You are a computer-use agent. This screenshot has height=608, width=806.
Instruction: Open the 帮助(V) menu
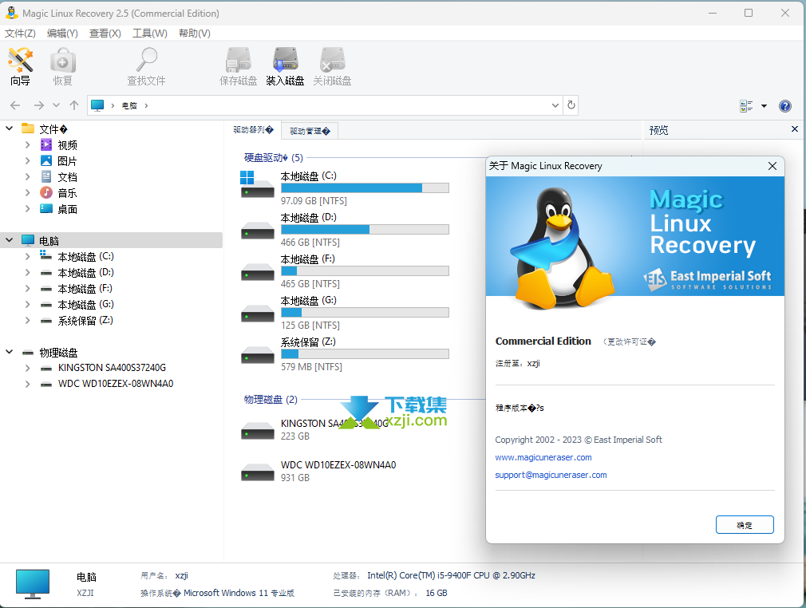(x=194, y=34)
